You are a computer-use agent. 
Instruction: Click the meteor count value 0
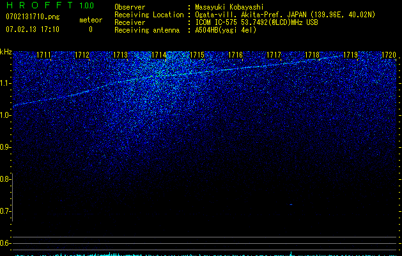pos(91,29)
